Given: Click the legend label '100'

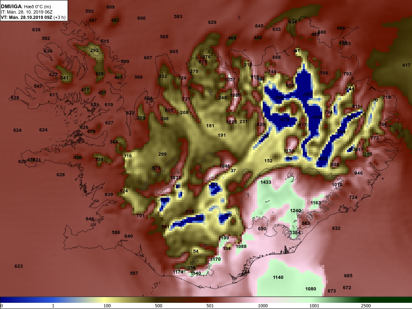Looking at the screenshot, I should coord(107,306).
